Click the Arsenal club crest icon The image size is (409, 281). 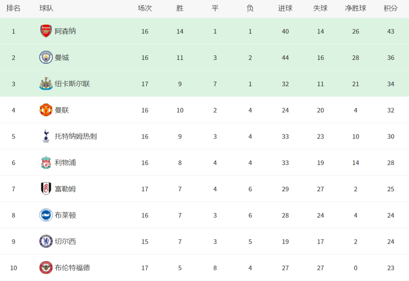46,31
